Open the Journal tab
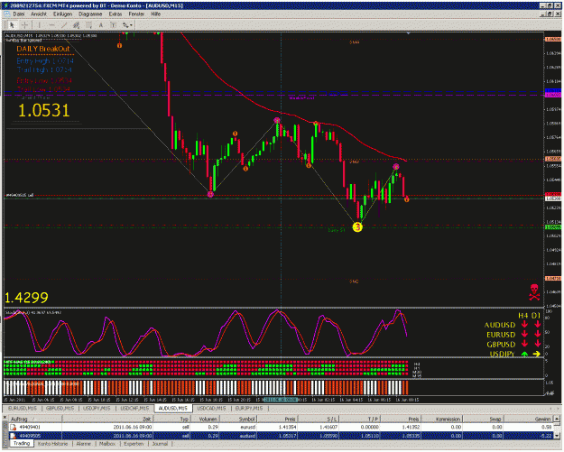Viewport: 564px width, 452px height. click(160, 444)
